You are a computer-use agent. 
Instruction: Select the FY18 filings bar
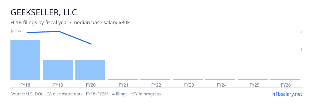tap(25, 60)
